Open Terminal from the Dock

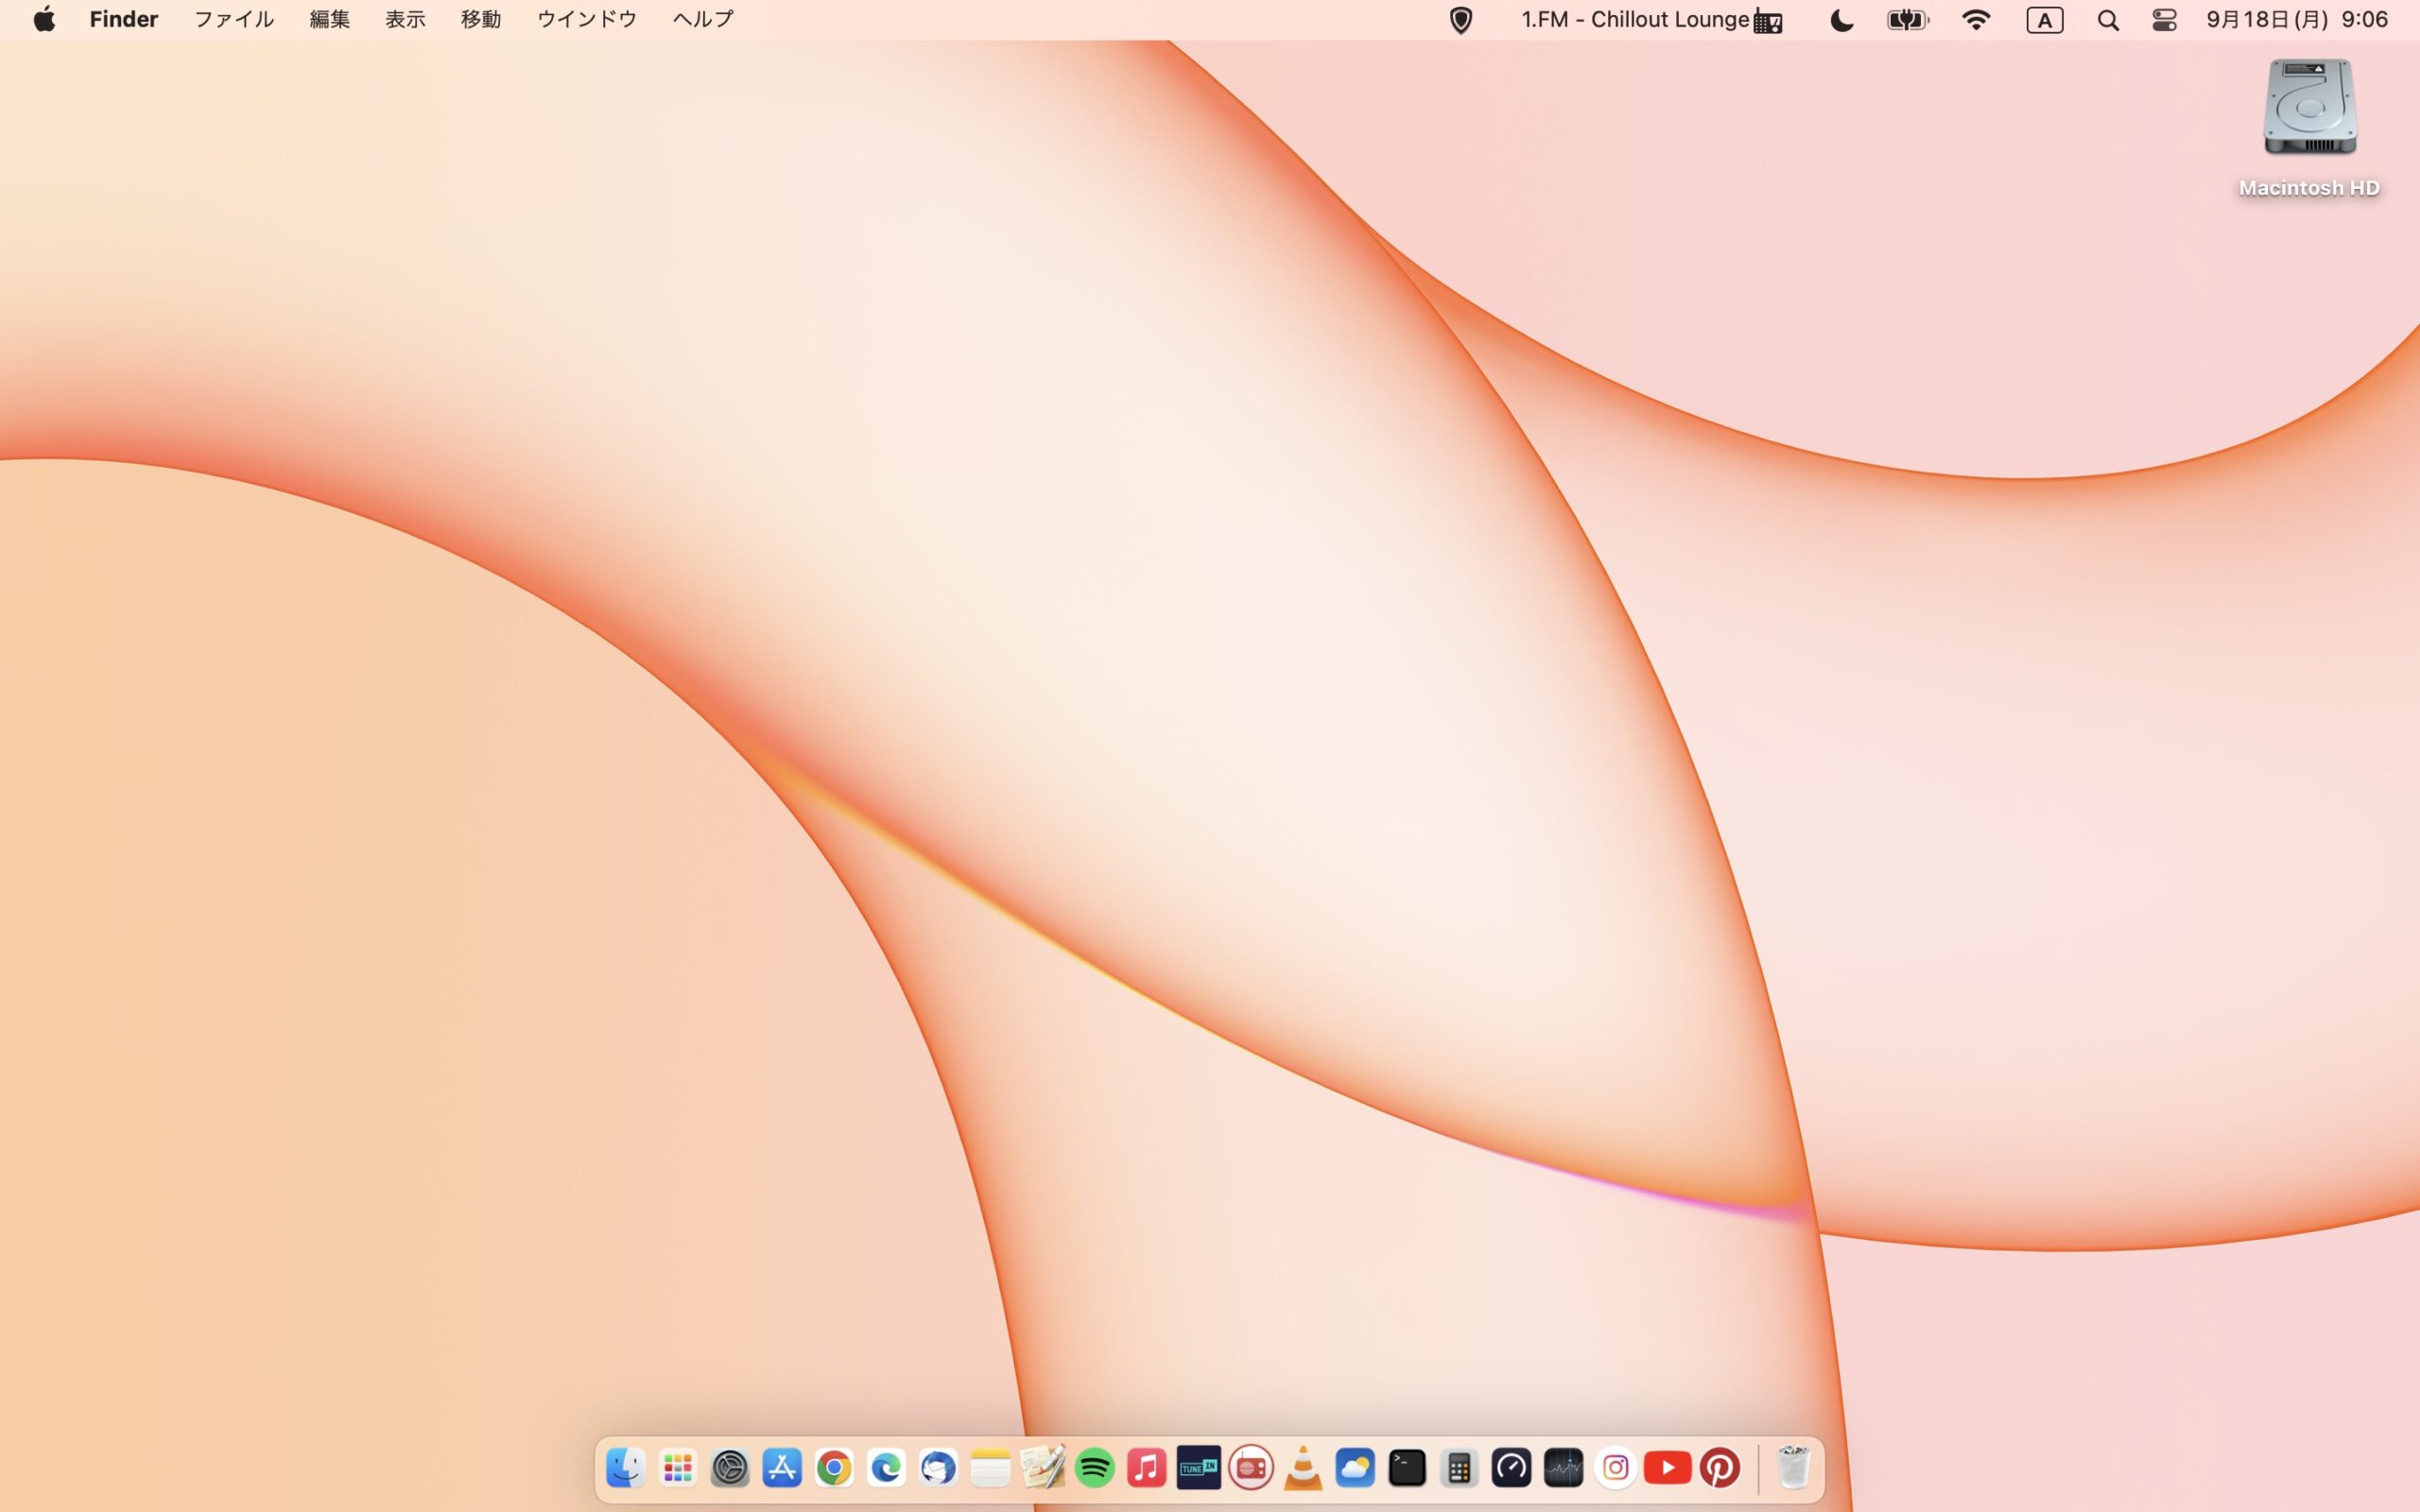[1407, 1467]
